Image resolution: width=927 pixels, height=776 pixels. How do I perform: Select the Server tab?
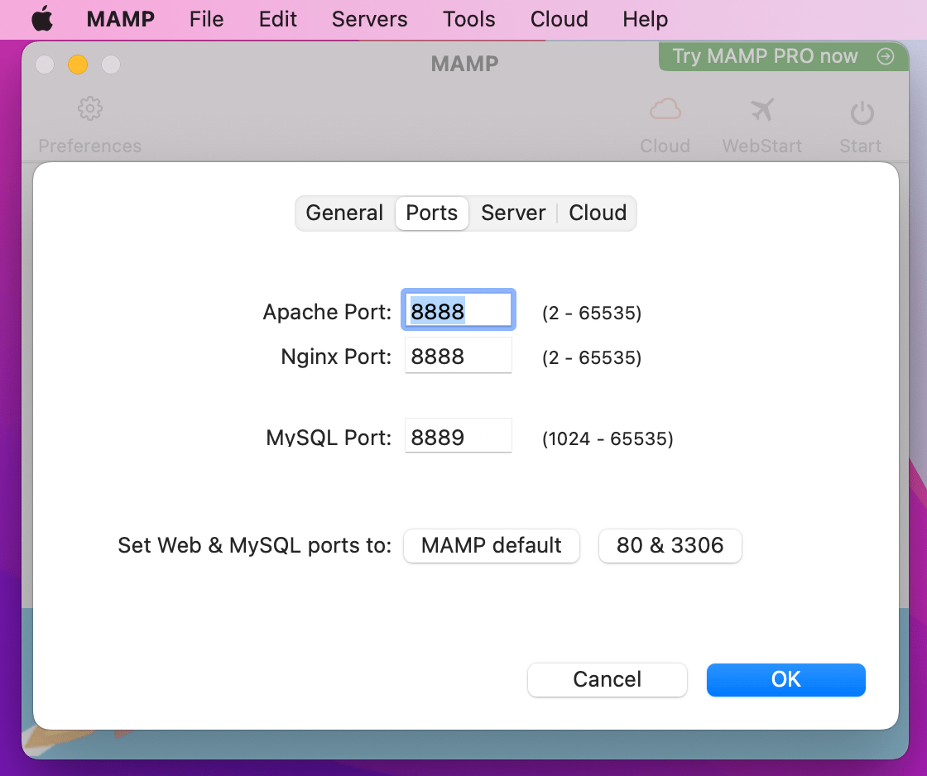tap(513, 213)
